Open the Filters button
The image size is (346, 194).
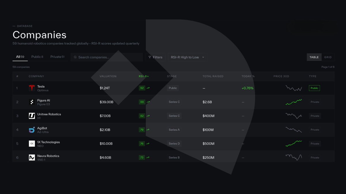[155, 57]
